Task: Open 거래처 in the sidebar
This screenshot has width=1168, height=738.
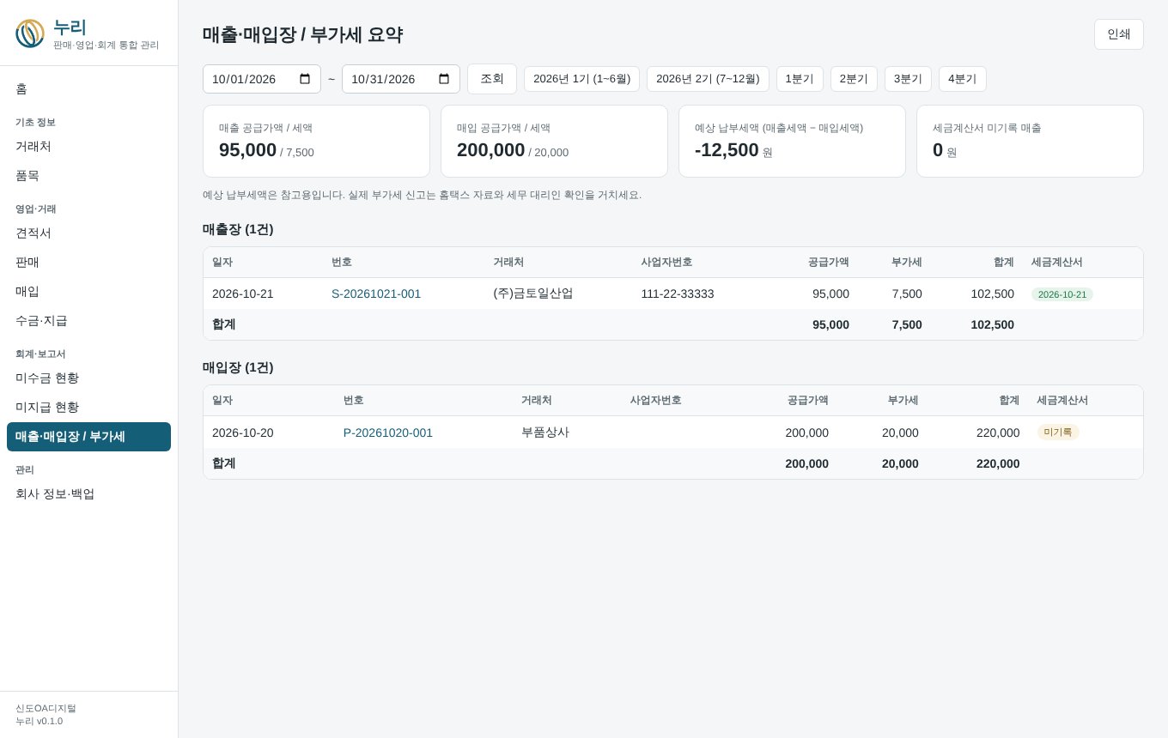Action: point(88,147)
